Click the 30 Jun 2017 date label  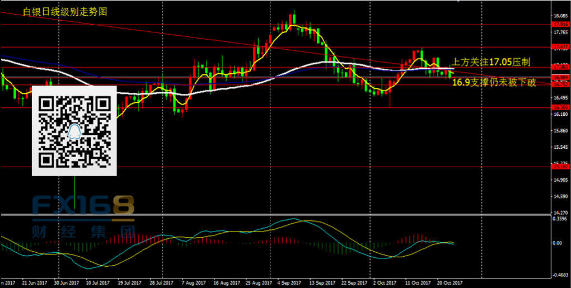pos(67,283)
